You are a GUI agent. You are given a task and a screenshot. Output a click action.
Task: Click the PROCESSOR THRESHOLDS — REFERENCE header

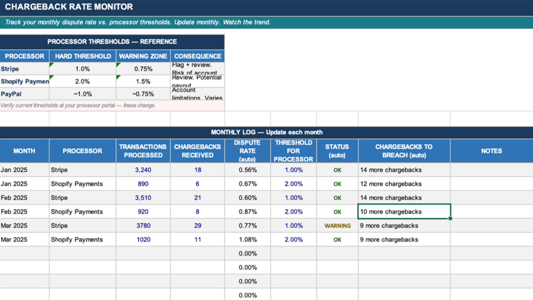tap(112, 42)
